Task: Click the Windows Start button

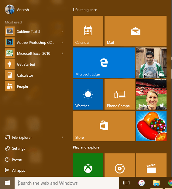Action: (7, 183)
